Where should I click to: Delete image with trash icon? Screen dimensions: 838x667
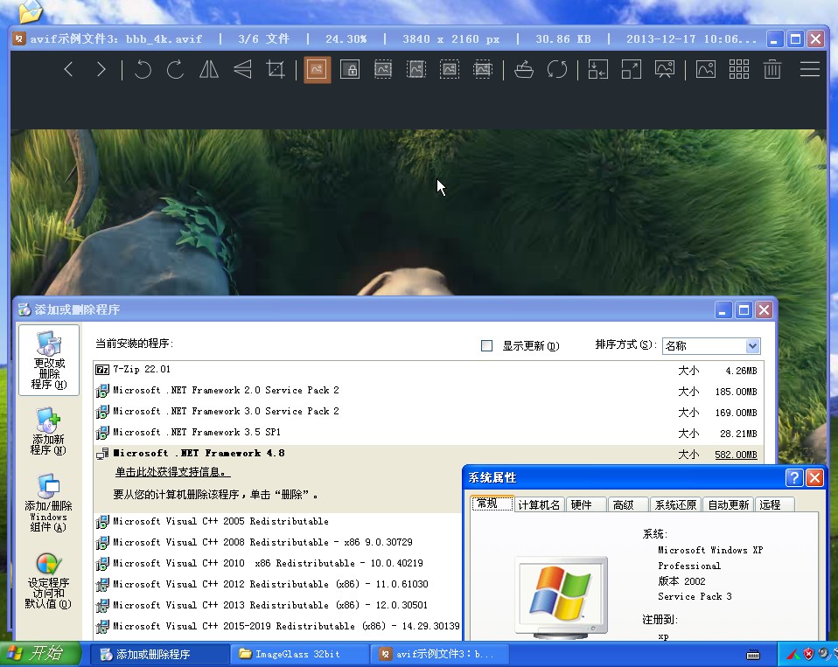pyautogui.click(x=772, y=69)
